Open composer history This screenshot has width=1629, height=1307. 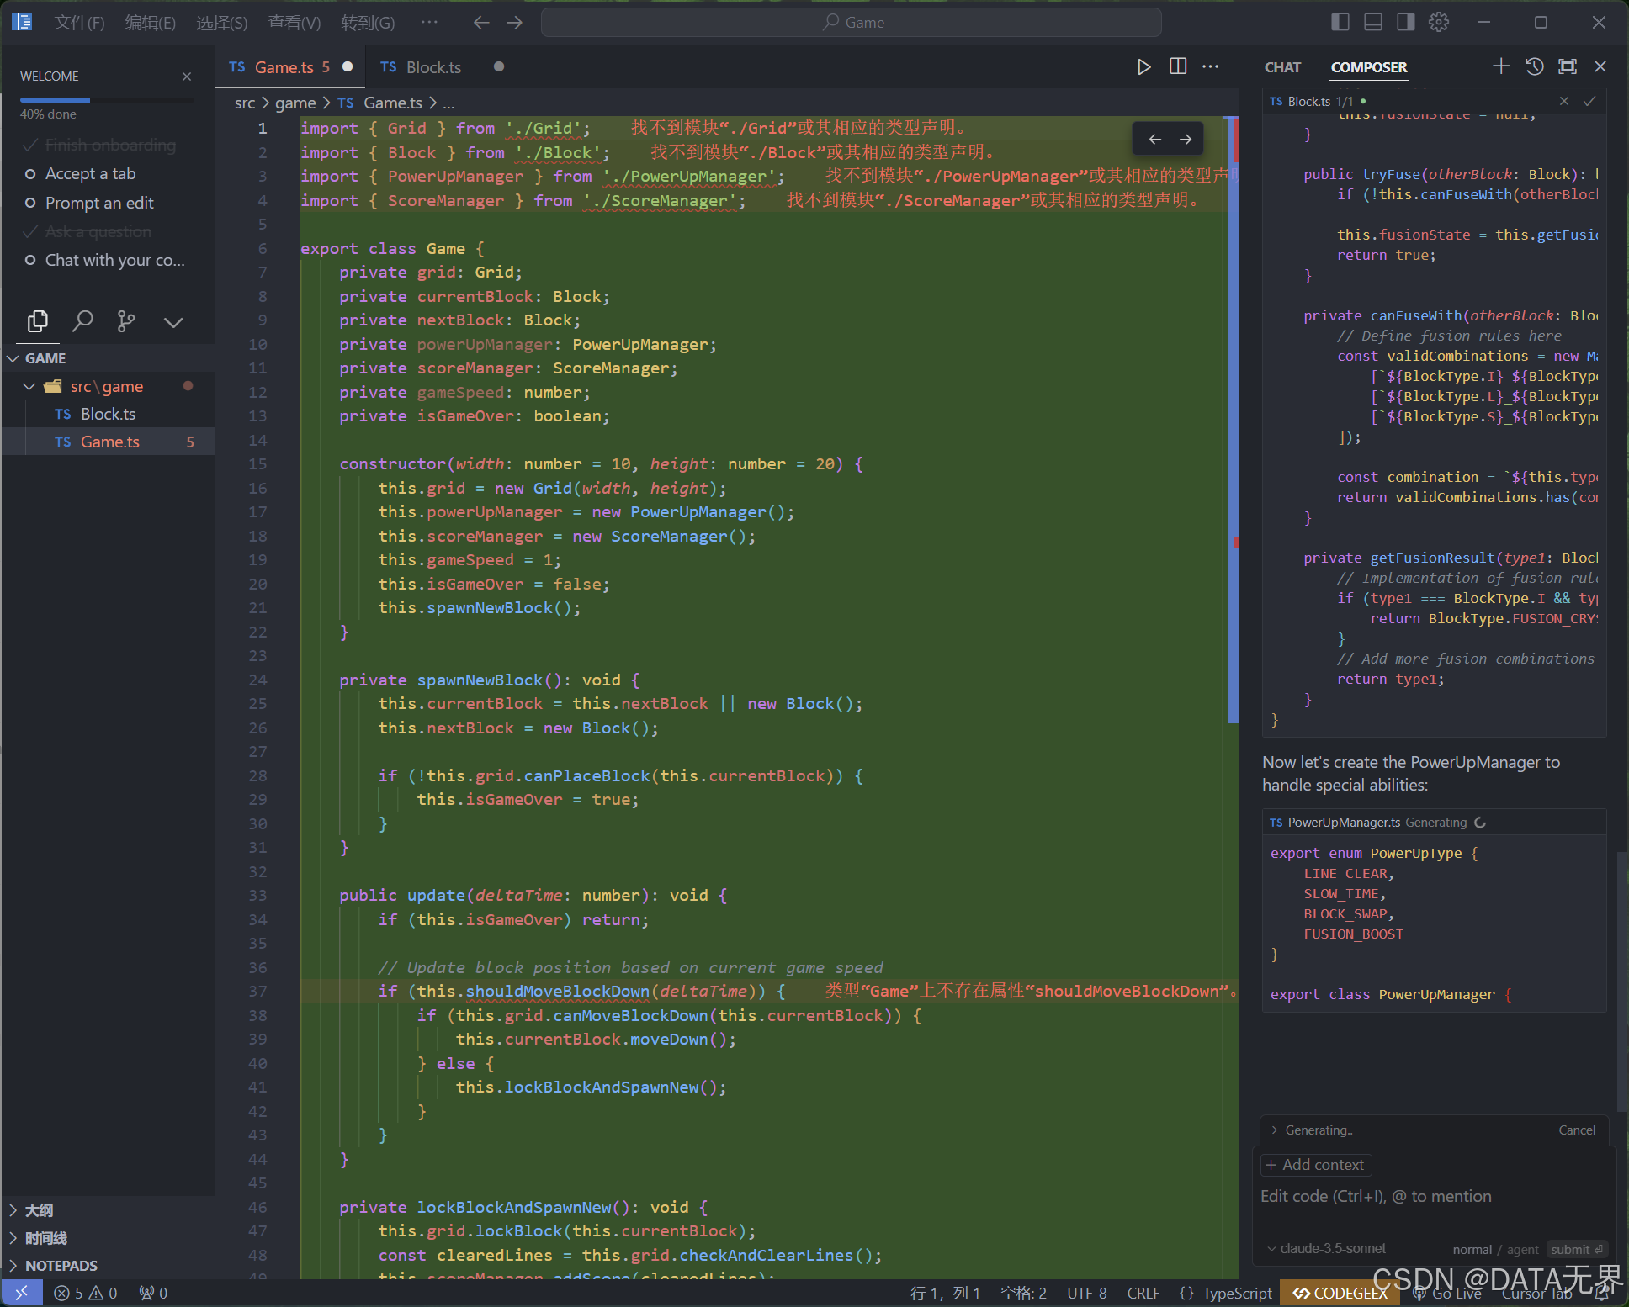tap(1535, 66)
